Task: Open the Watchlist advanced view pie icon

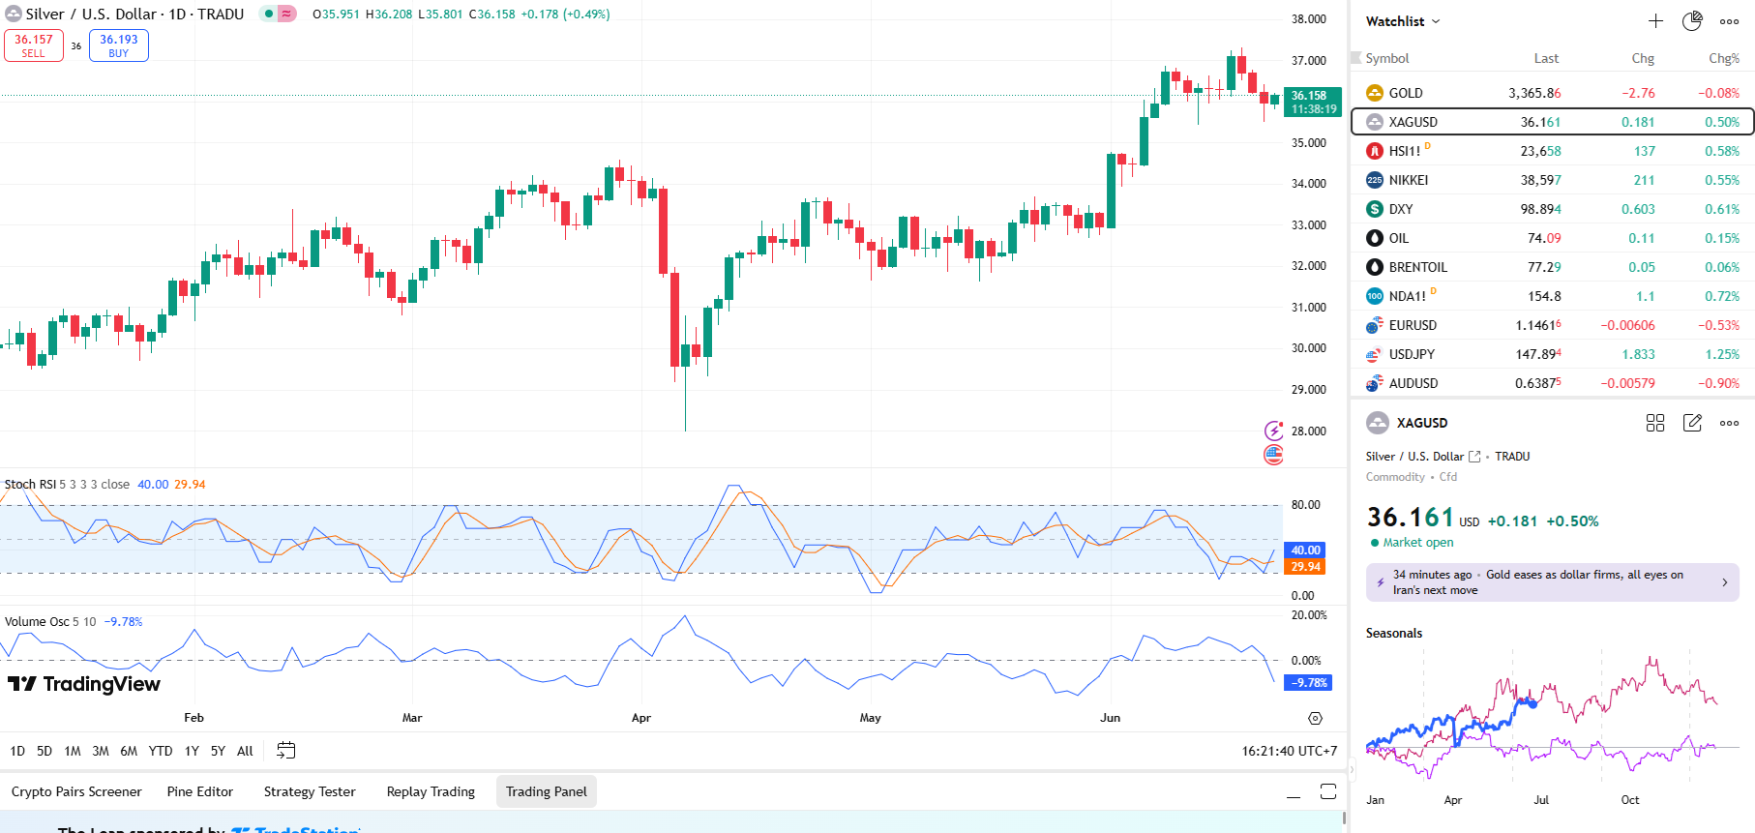Action: [x=1692, y=21]
